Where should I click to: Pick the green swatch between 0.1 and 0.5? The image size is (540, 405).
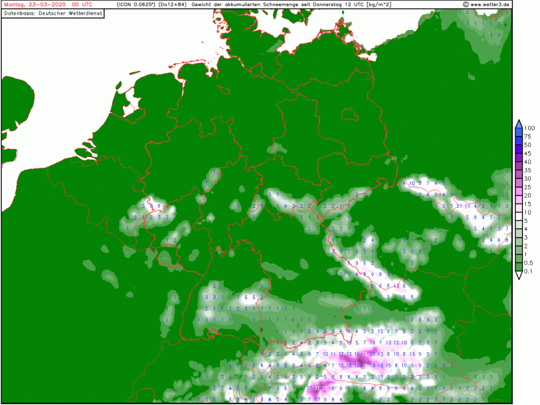[519, 267]
